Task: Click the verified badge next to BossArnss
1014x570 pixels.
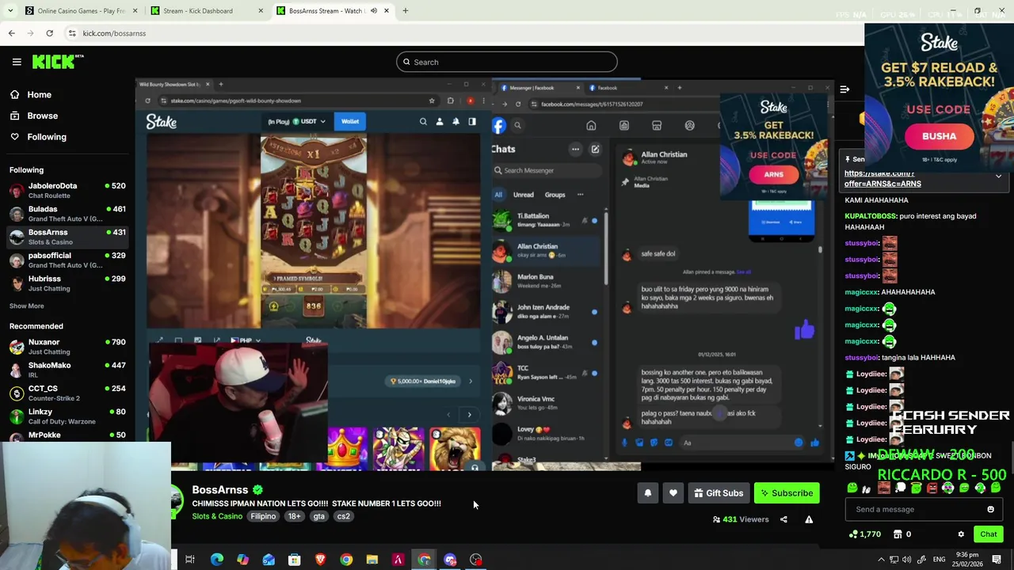Action: click(257, 490)
